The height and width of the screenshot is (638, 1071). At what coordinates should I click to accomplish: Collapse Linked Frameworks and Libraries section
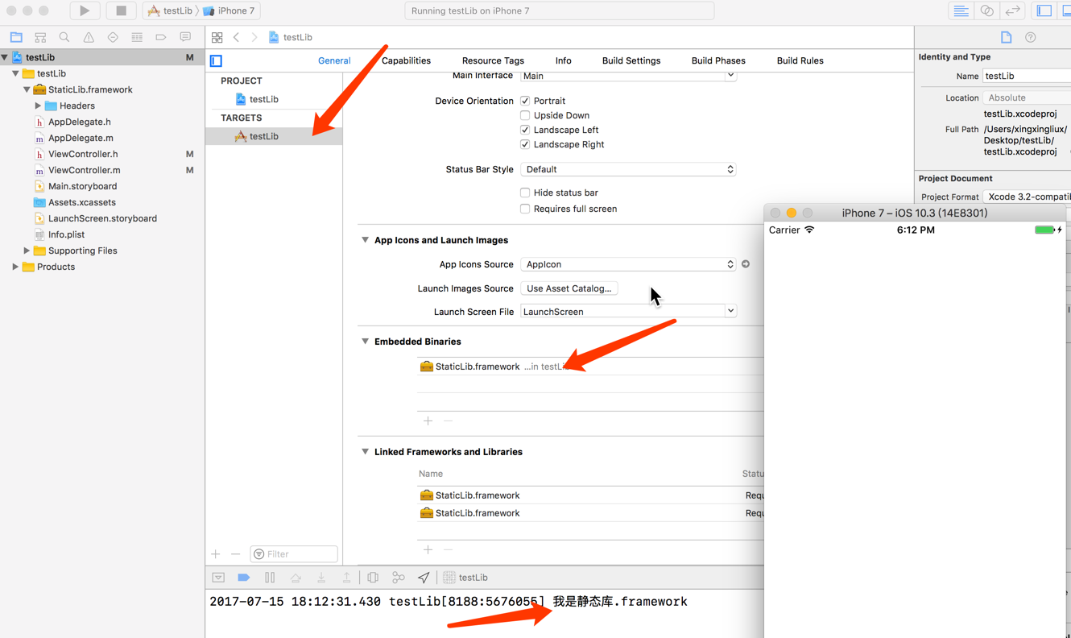click(366, 452)
